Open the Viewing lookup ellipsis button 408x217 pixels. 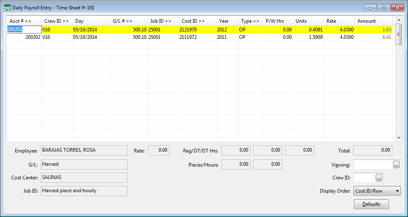[396, 165]
